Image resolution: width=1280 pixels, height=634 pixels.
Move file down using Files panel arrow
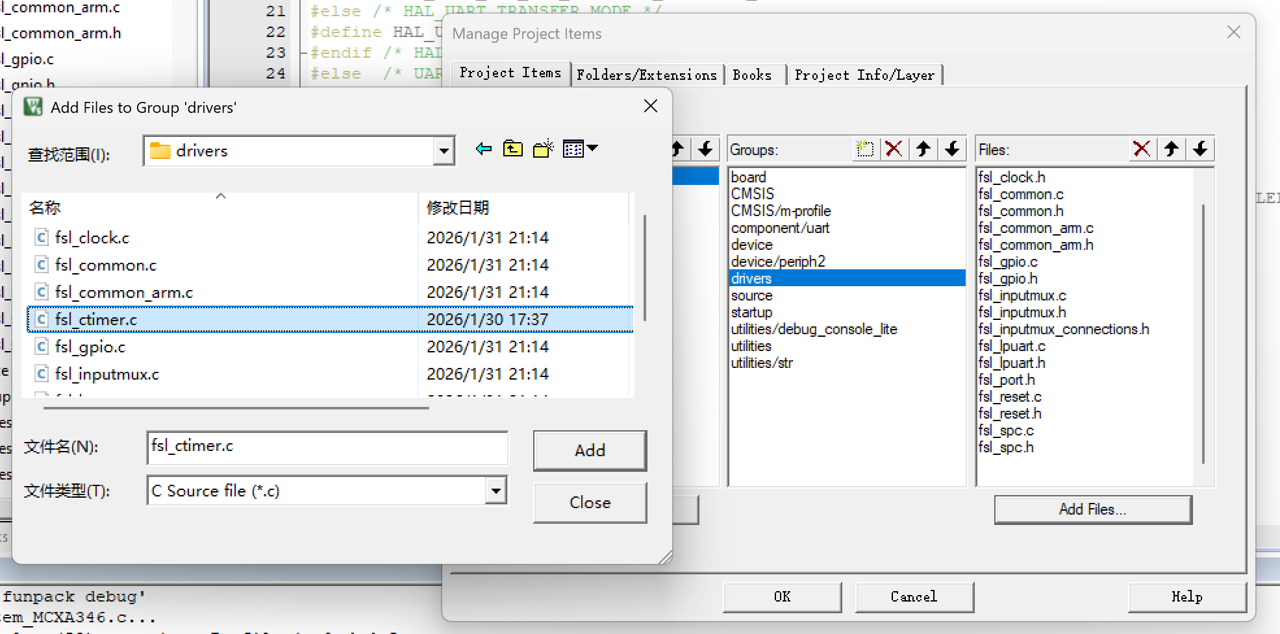tap(1201, 149)
